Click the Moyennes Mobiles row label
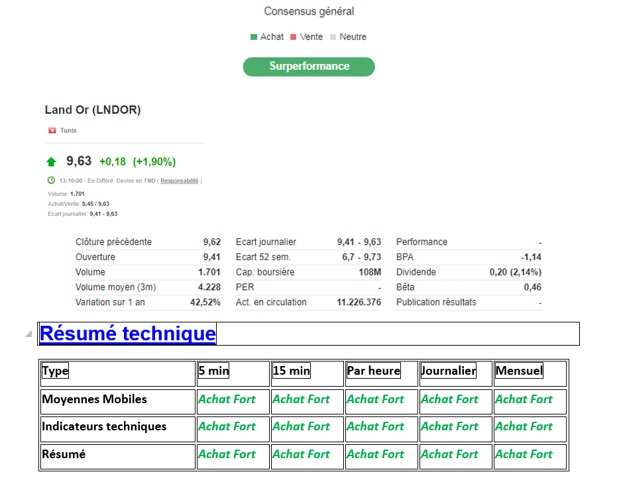Screen dimensions: 621x482 click(x=95, y=399)
